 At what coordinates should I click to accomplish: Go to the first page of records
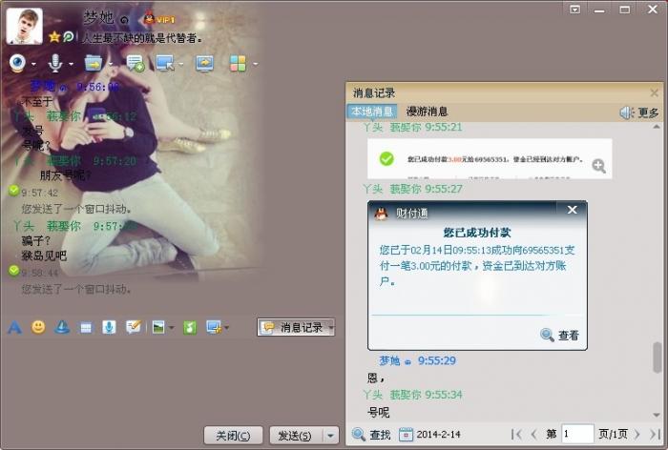(x=516, y=434)
